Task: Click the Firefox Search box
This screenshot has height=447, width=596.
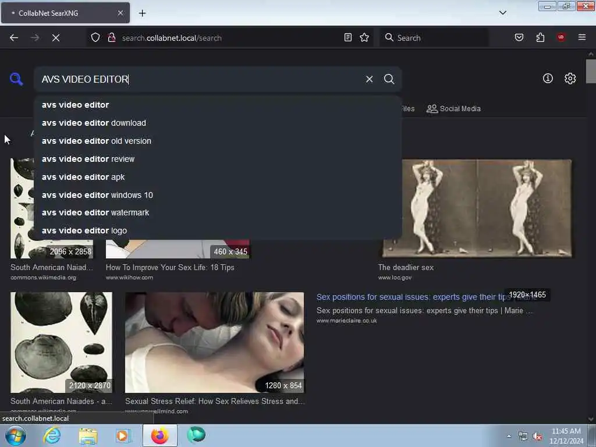Action: point(433,38)
